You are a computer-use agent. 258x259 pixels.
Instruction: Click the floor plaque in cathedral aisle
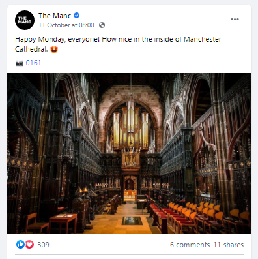(x=132, y=221)
